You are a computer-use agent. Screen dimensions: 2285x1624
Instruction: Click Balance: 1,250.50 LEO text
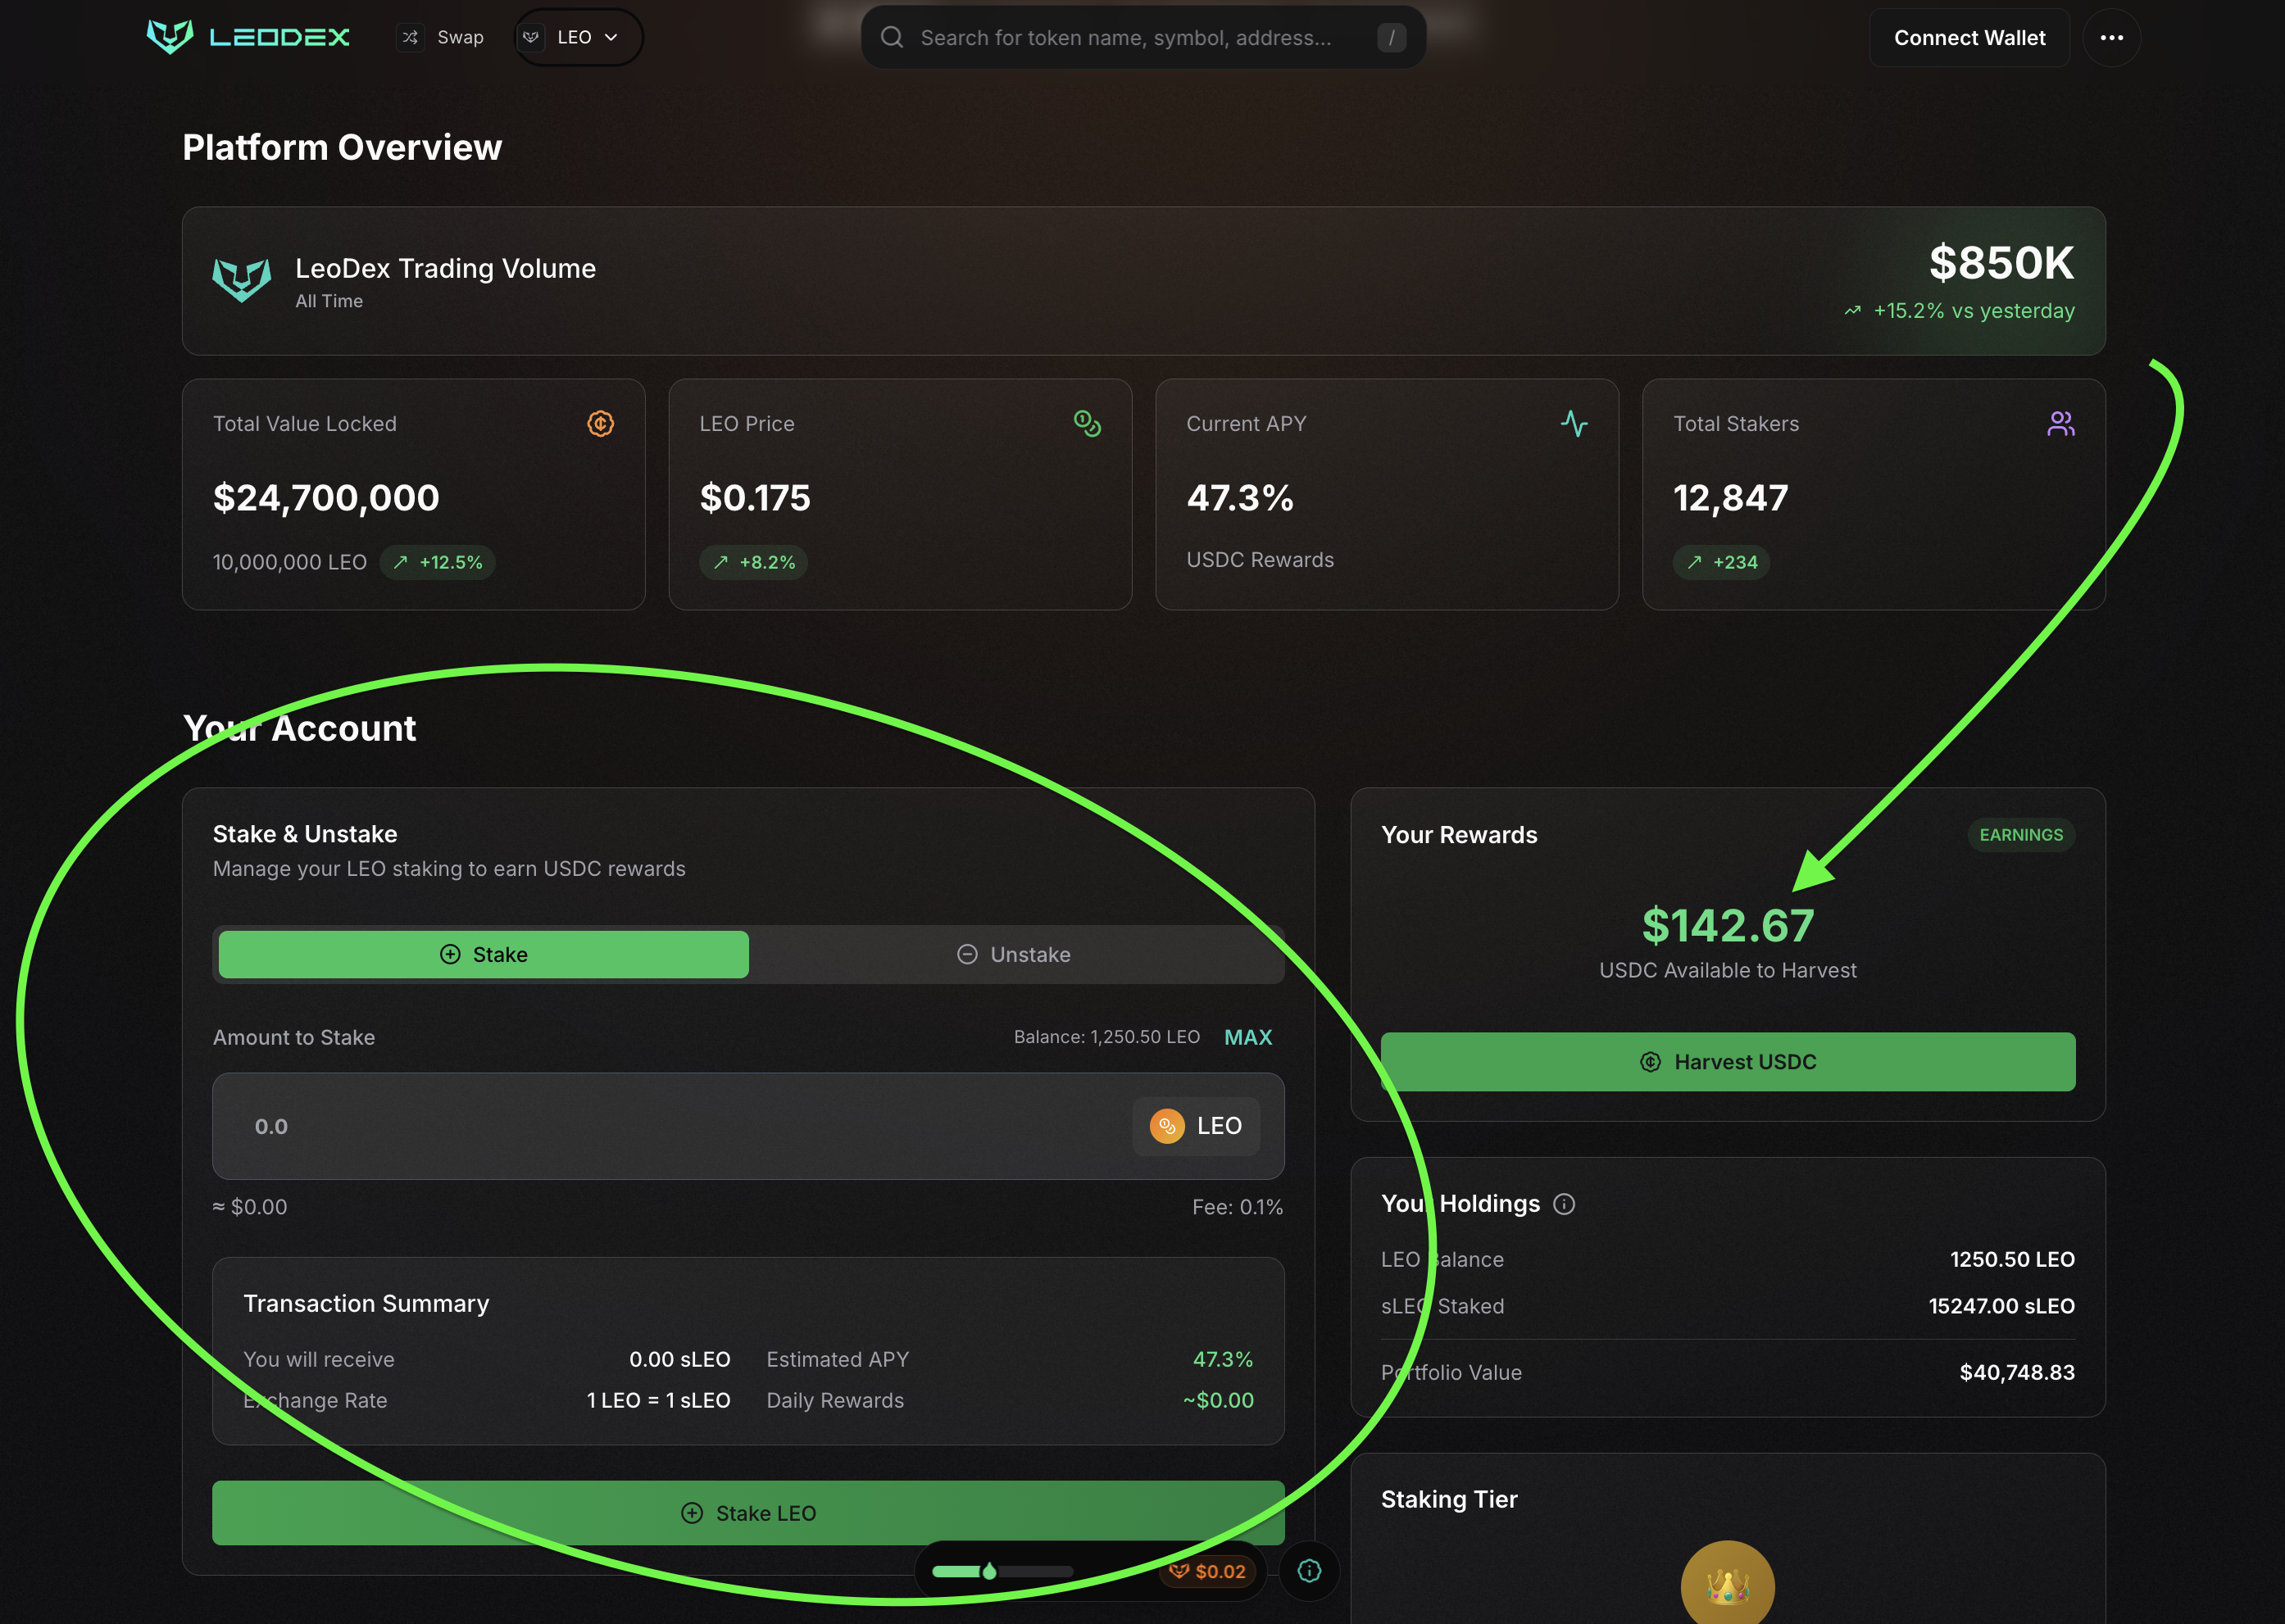[1106, 1037]
